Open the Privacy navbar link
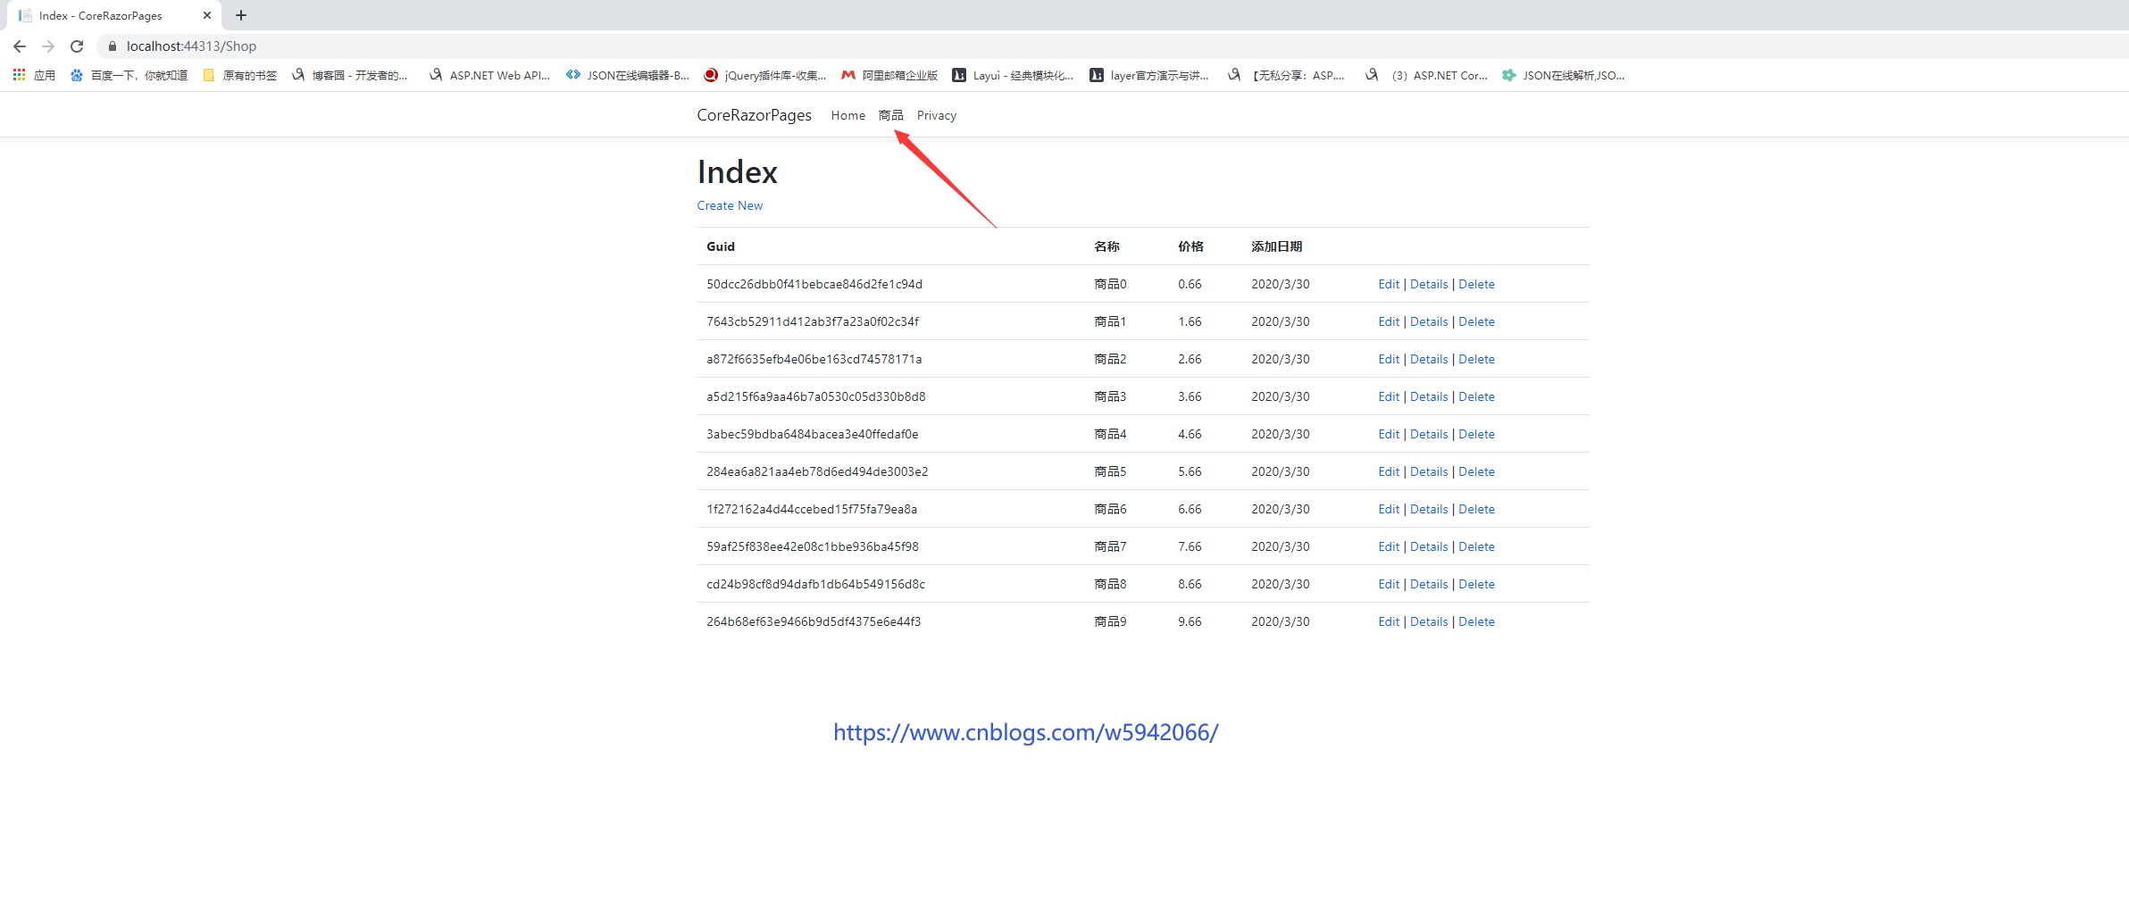 (x=936, y=115)
